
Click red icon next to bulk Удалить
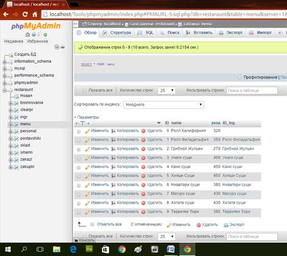[198, 225]
